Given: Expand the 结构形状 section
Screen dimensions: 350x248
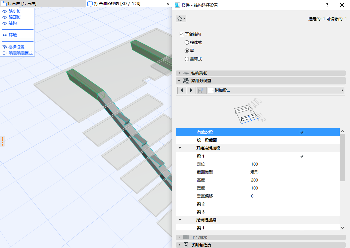Looking at the screenshot, I should (179, 73).
